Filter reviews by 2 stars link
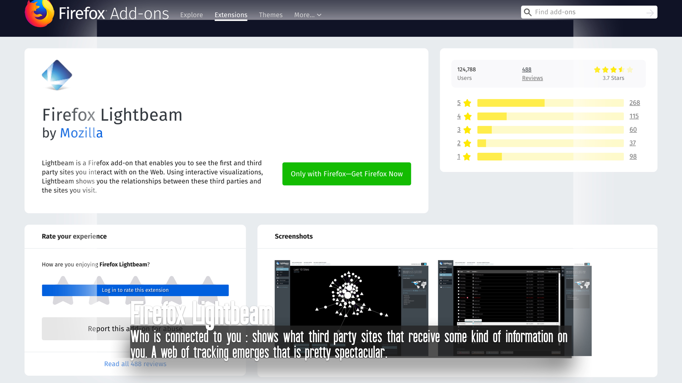The image size is (682, 383). click(459, 143)
